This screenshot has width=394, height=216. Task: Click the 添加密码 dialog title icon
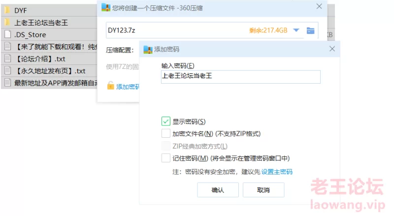click(x=147, y=49)
